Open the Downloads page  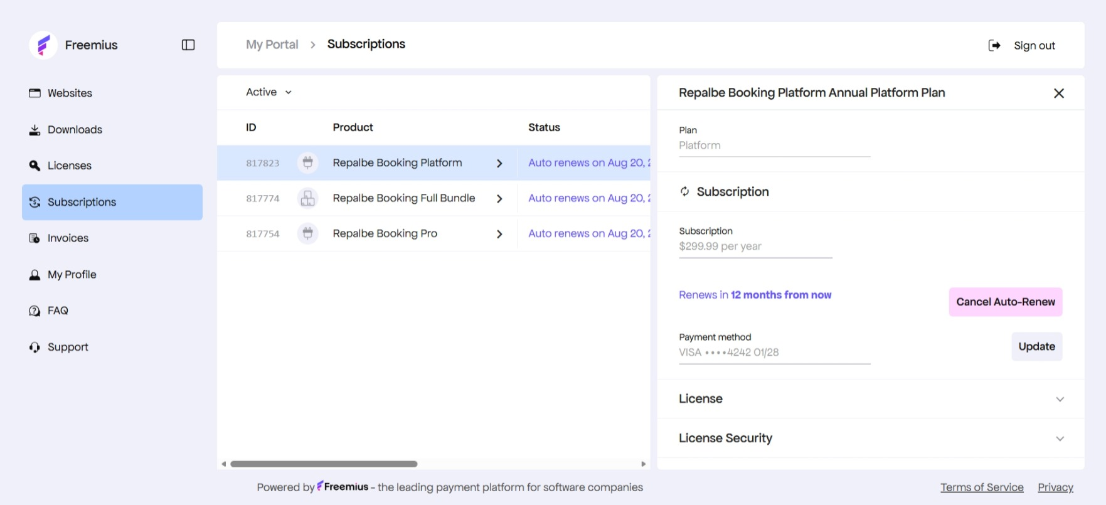[x=112, y=130]
